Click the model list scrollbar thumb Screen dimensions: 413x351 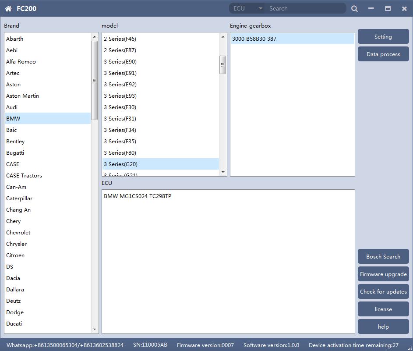[223, 65]
